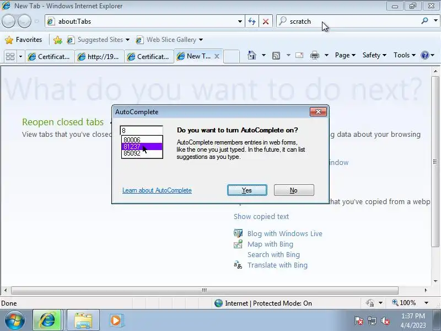The height and width of the screenshot is (331, 441).
Task: Click the red Stop icon
Action: click(x=266, y=22)
